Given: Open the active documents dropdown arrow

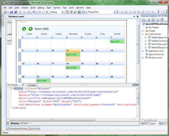Looking at the screenshot, I should 134,17.
